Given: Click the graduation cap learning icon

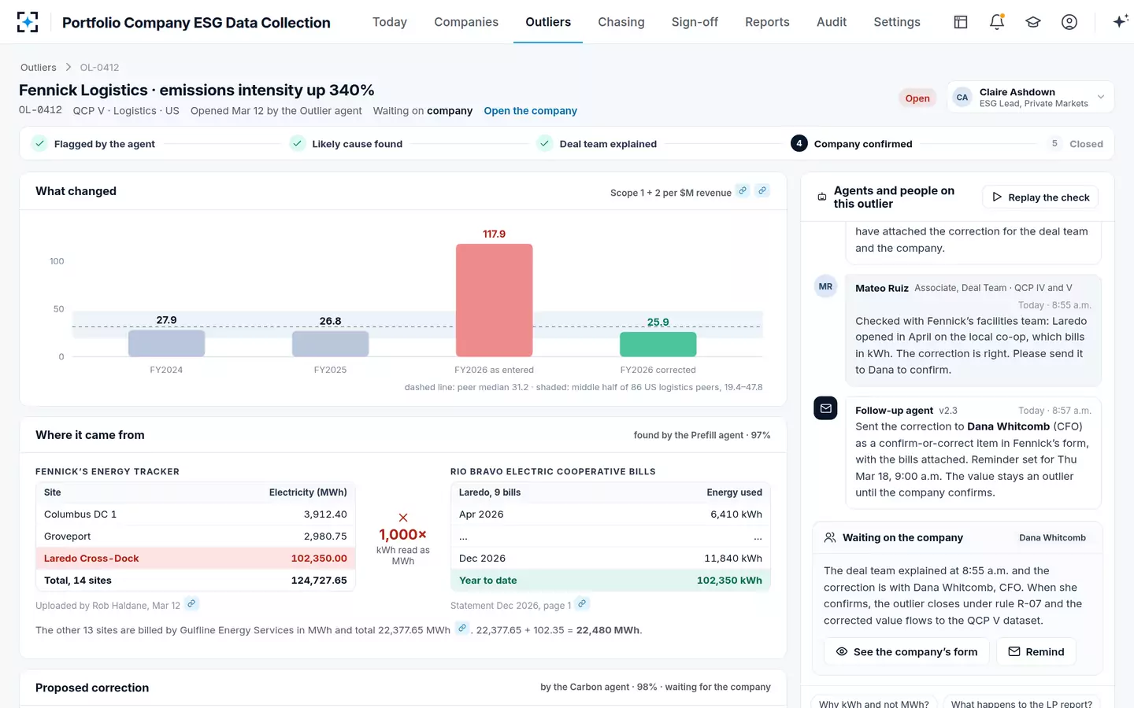Looking at the screenshot, I should 1033,22.
